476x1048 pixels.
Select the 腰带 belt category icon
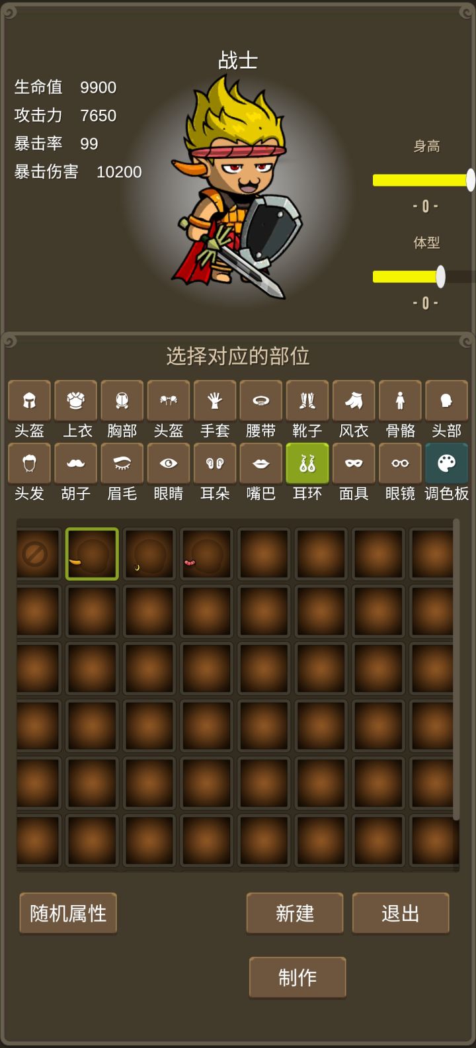click(x=261, y=400)
